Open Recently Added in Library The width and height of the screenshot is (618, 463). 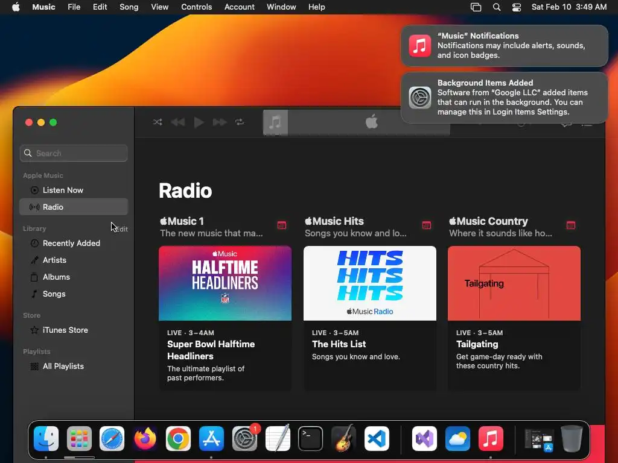[74, 244]
